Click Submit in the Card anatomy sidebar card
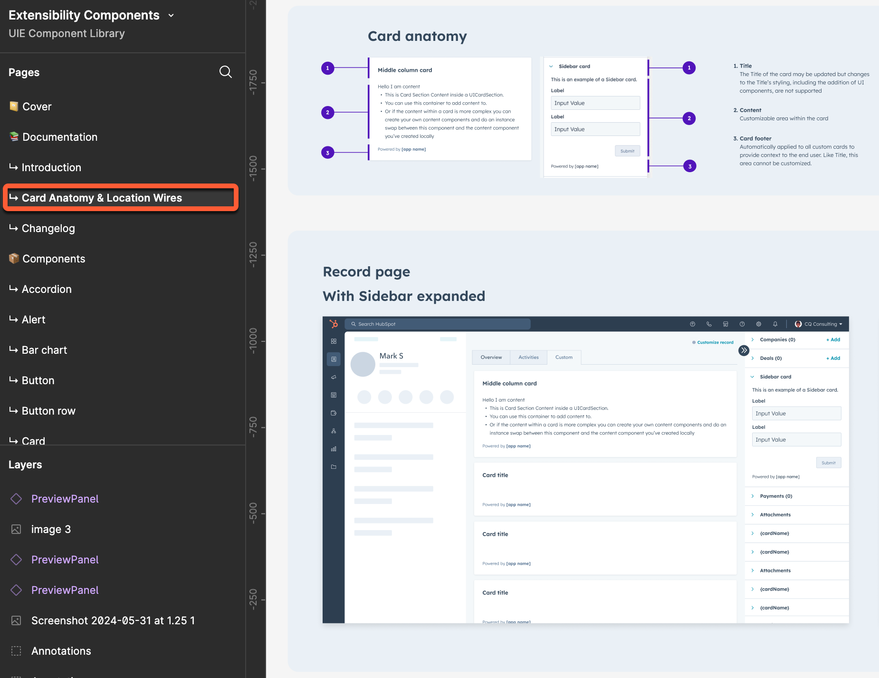The image size is (879, 678). click(627, 151)
